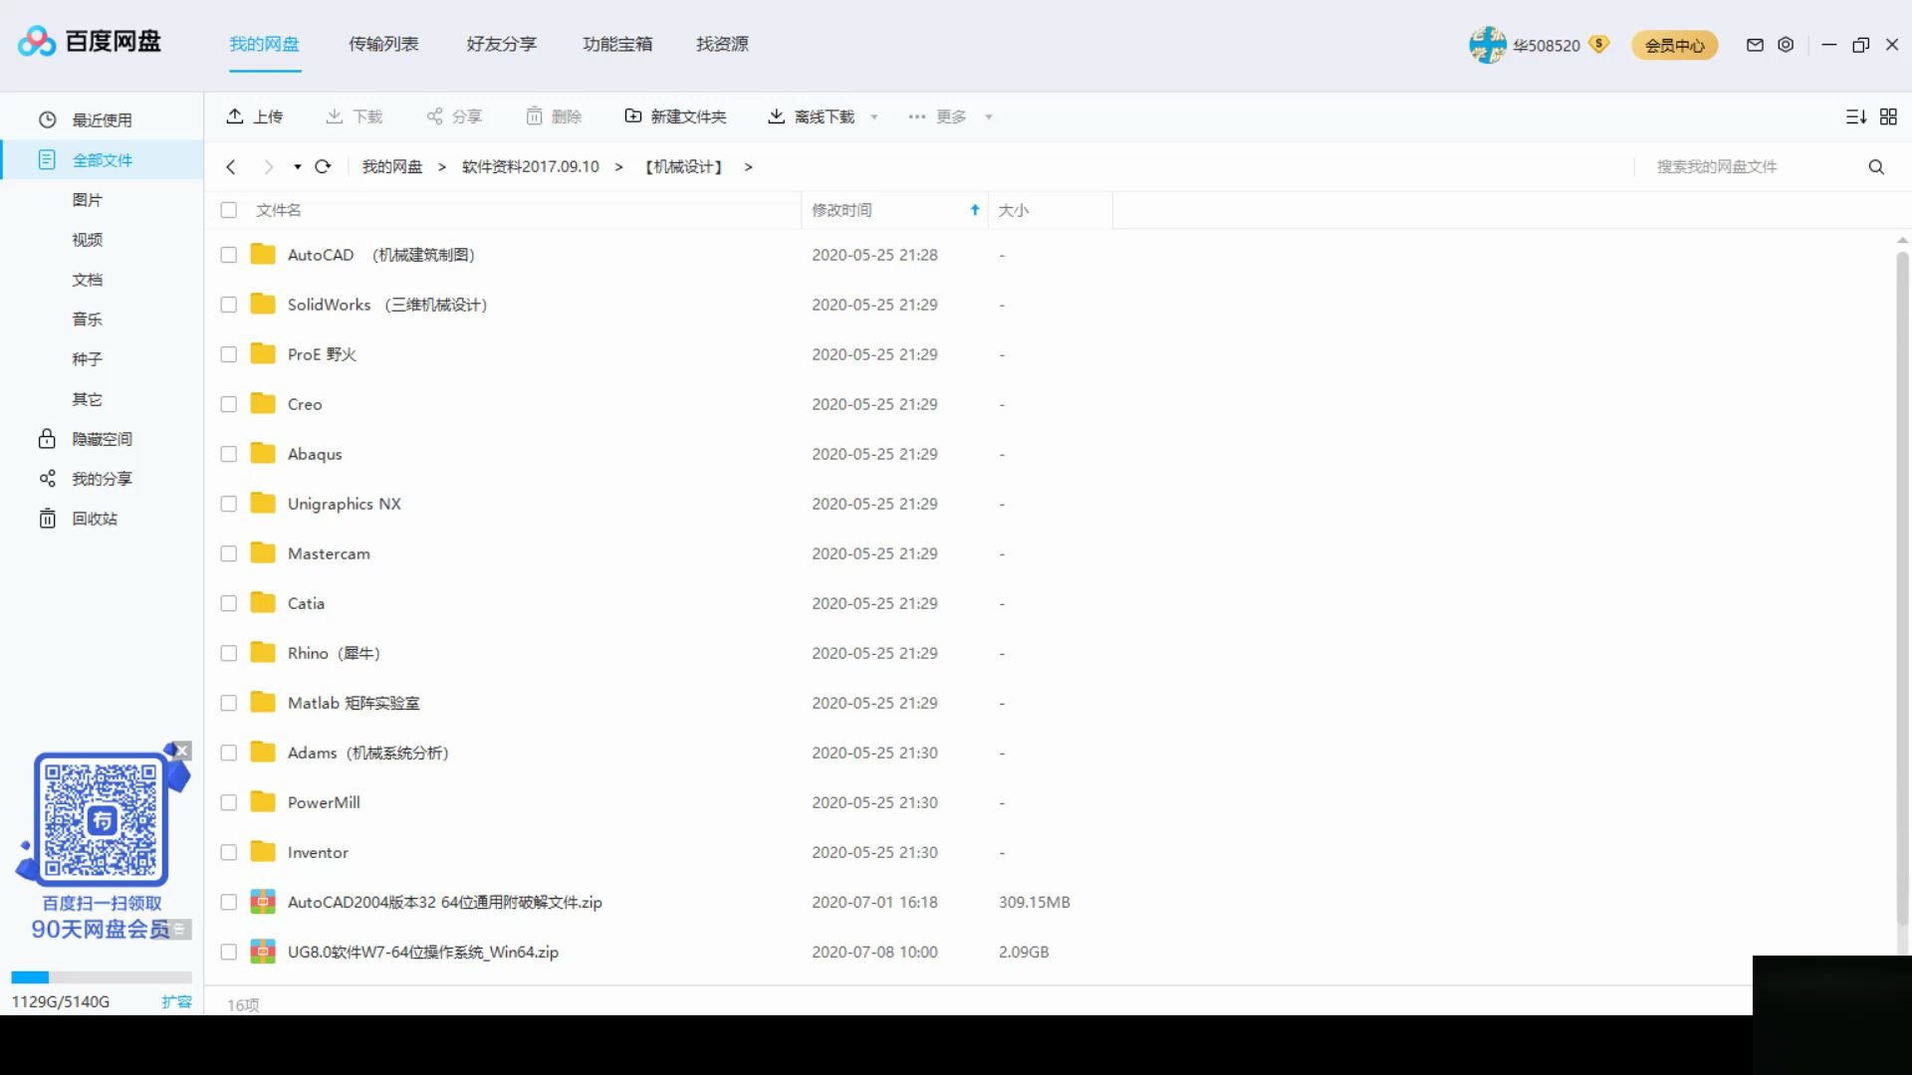Viewport: 1912px width, 1075px height.
Task: Open the 回收站 trash icon
Action: point(47,519)
